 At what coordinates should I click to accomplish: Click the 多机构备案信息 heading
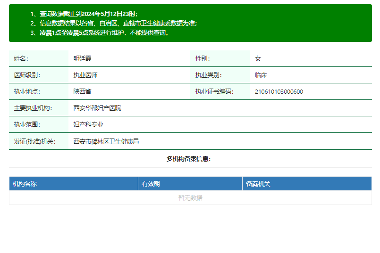tap(188, 159)
